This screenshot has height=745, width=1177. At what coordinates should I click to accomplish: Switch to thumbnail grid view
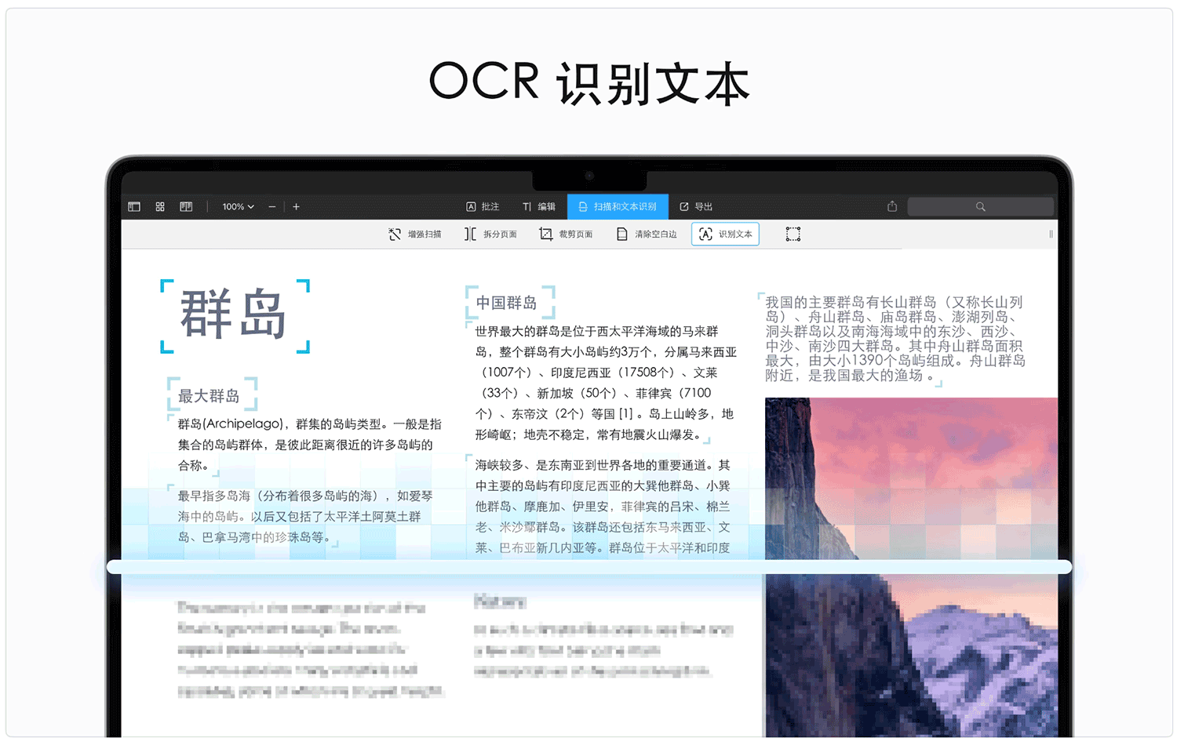pos(160,207)
